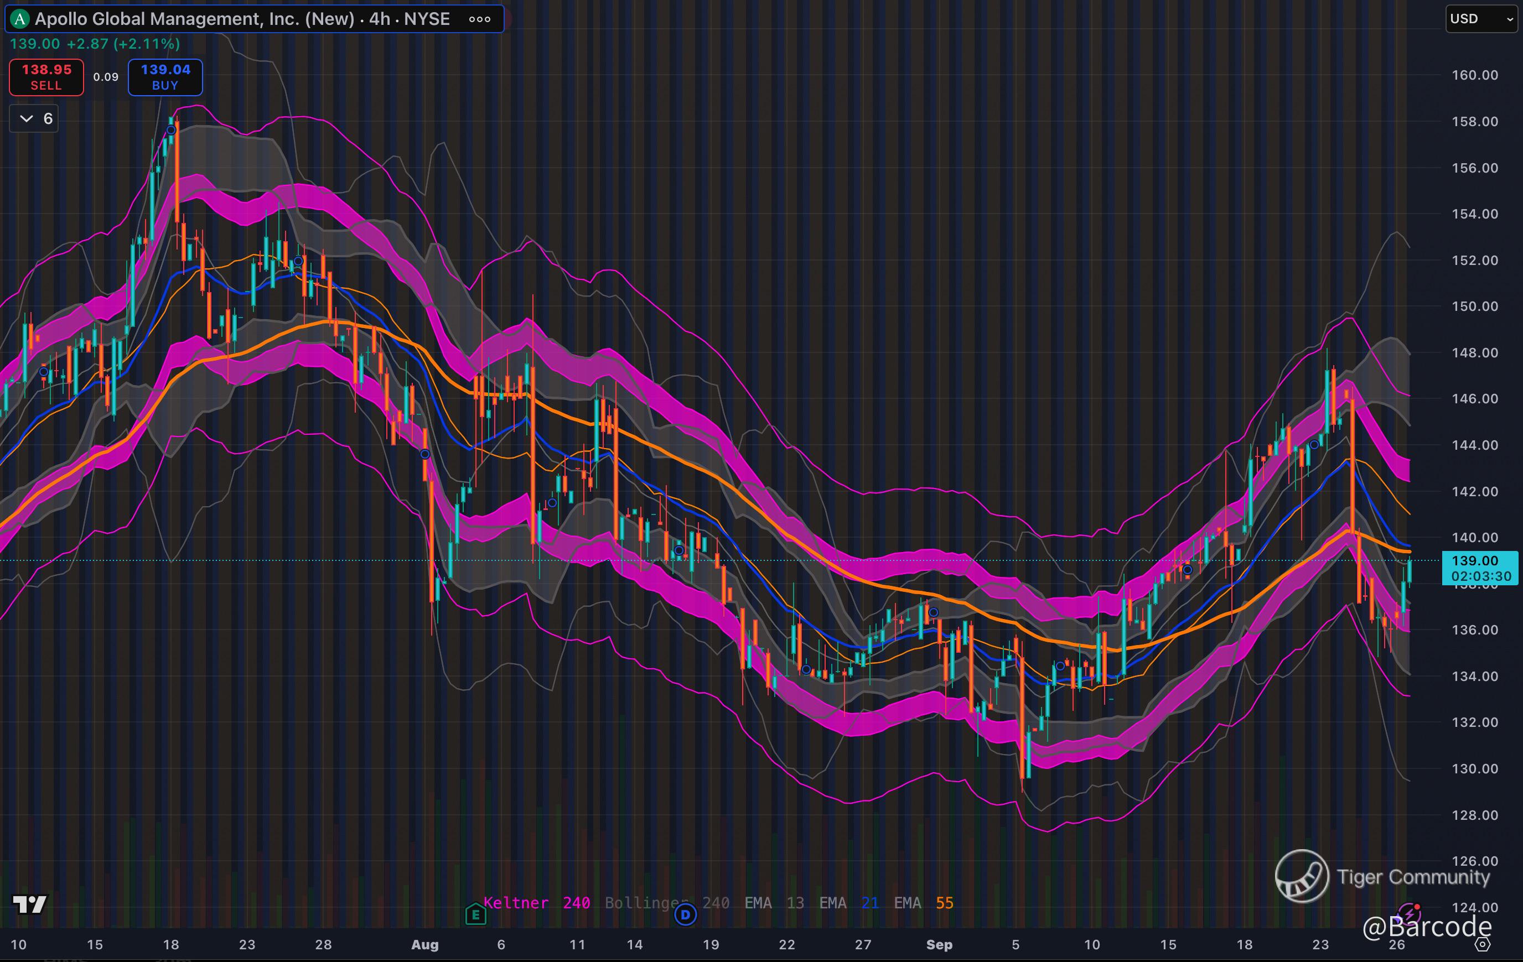This screenshot has width=1523, height=962.
Task: Click the 150.00 level on price scale
Action: [1474, 306]
